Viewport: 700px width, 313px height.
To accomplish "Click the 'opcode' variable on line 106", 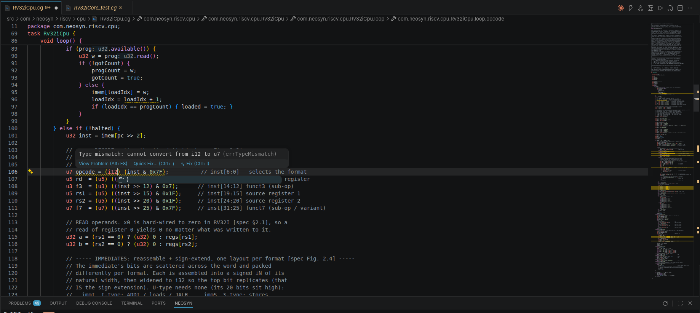I will [85, 172].
